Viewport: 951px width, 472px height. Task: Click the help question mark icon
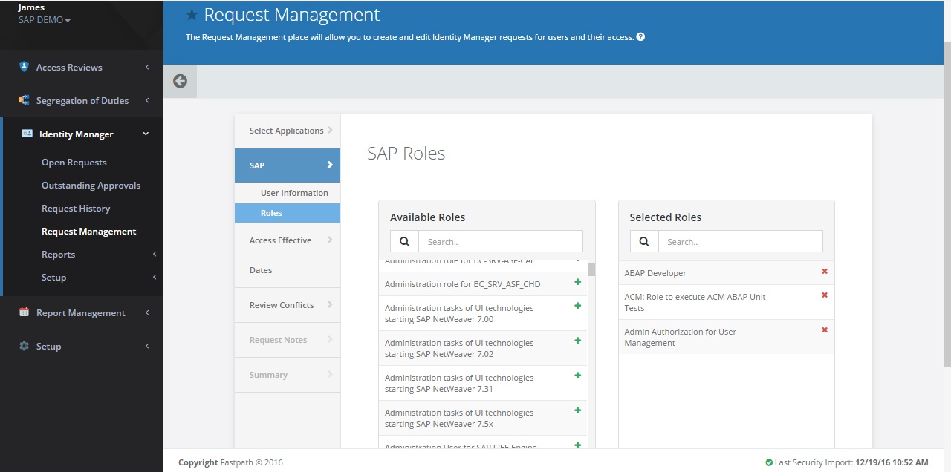coord(640,37)
